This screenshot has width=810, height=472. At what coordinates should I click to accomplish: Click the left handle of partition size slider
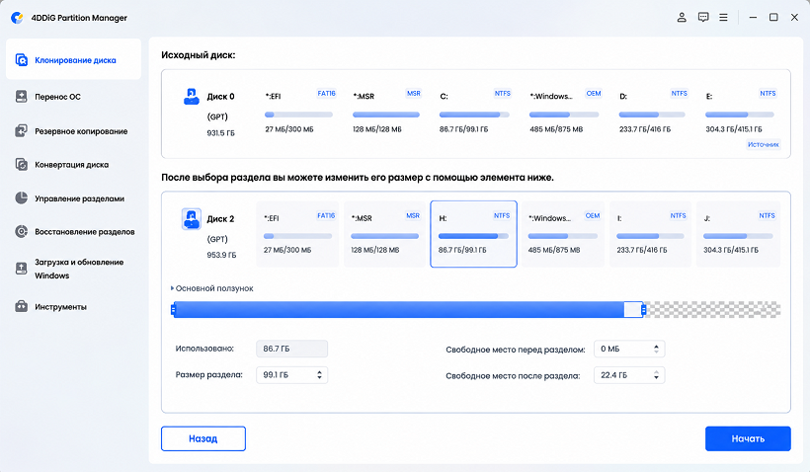click(173, 310)
